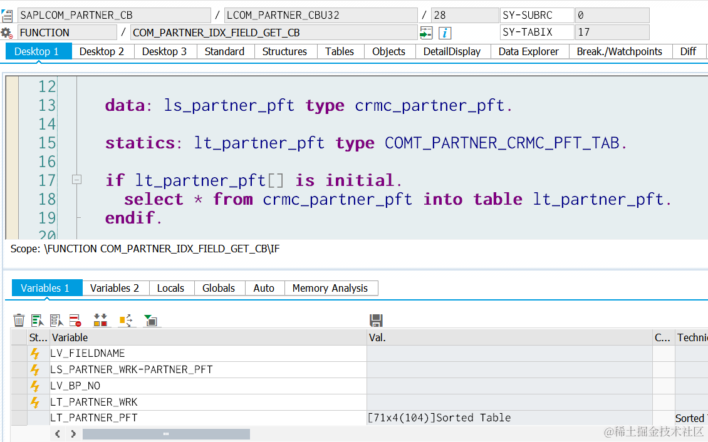The height and width of the screenshot is (442, 708).
Task: Open the Diff tab
Action: pos(688,51)
